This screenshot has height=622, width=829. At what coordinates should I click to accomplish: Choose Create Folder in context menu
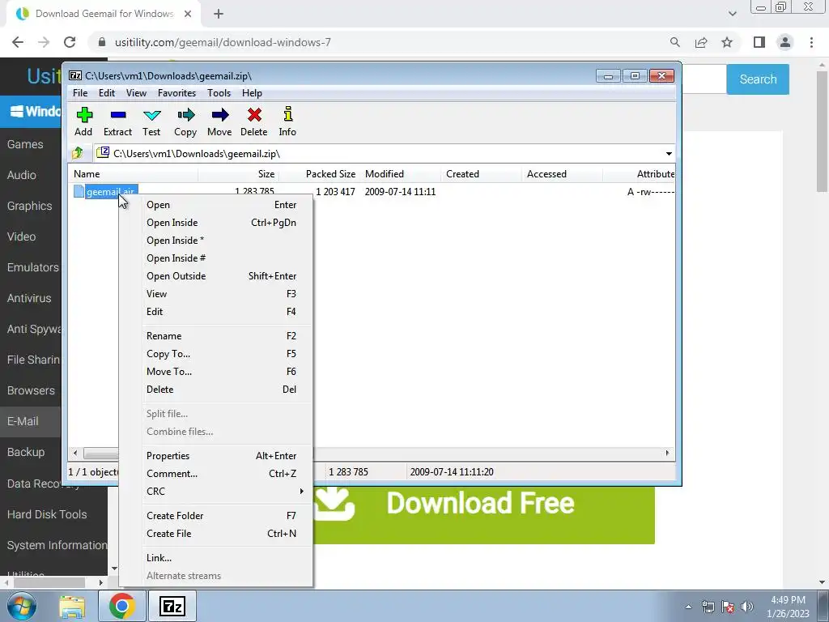pos(215,516)
